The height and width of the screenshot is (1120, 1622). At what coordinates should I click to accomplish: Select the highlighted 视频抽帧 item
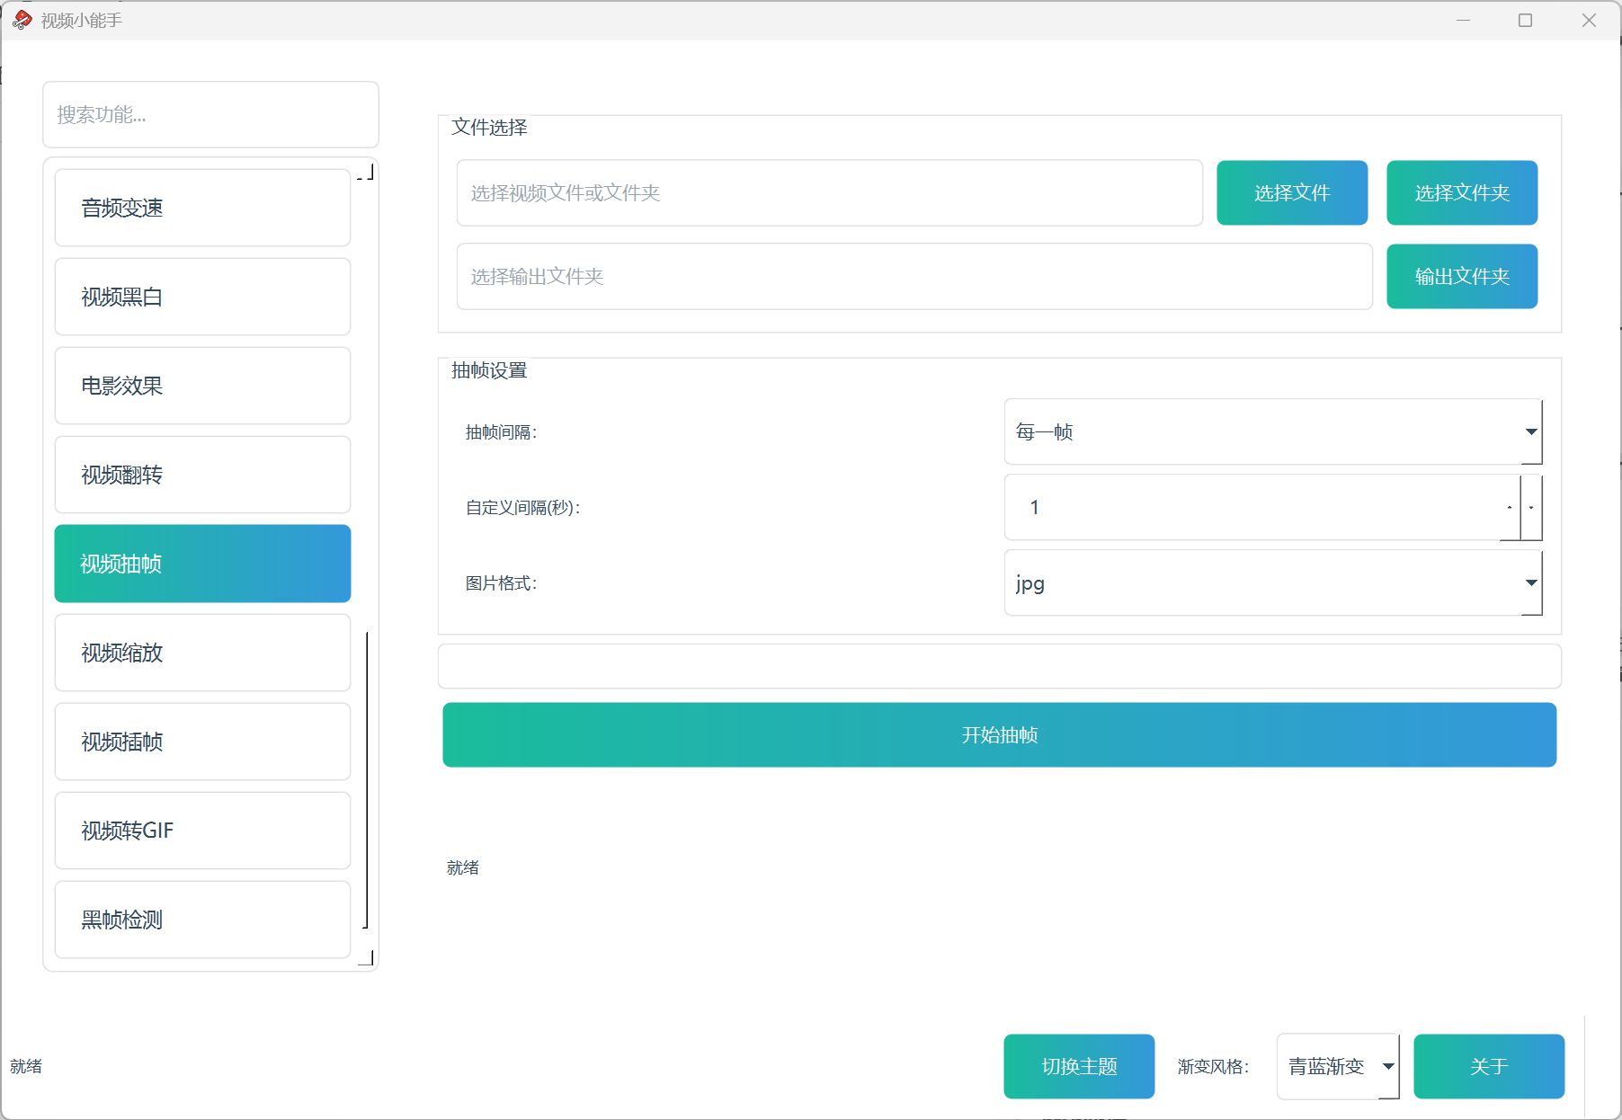[x=202, y=564]
